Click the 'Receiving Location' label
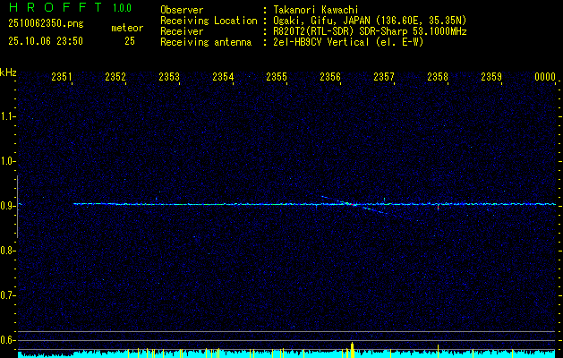 pyautogui.click(x=209, y=21)
